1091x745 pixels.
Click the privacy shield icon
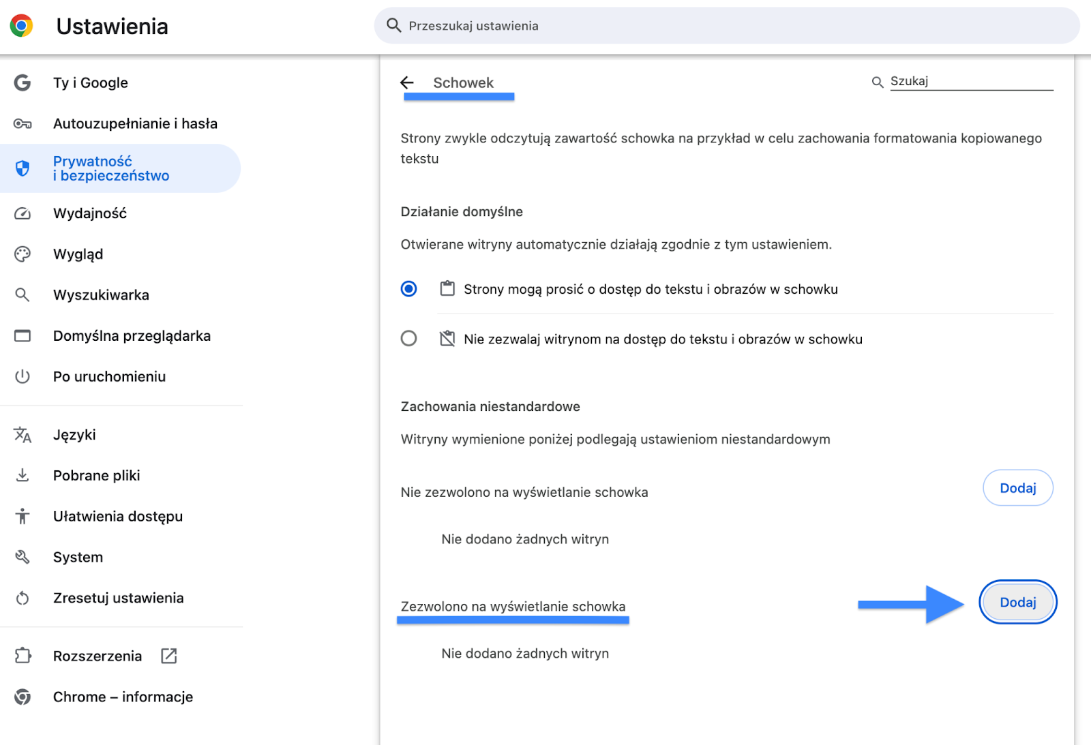tap(23, 168)
